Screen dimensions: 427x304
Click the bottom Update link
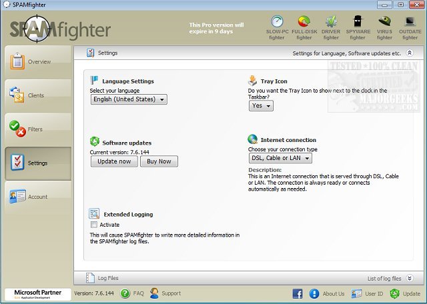411,294
